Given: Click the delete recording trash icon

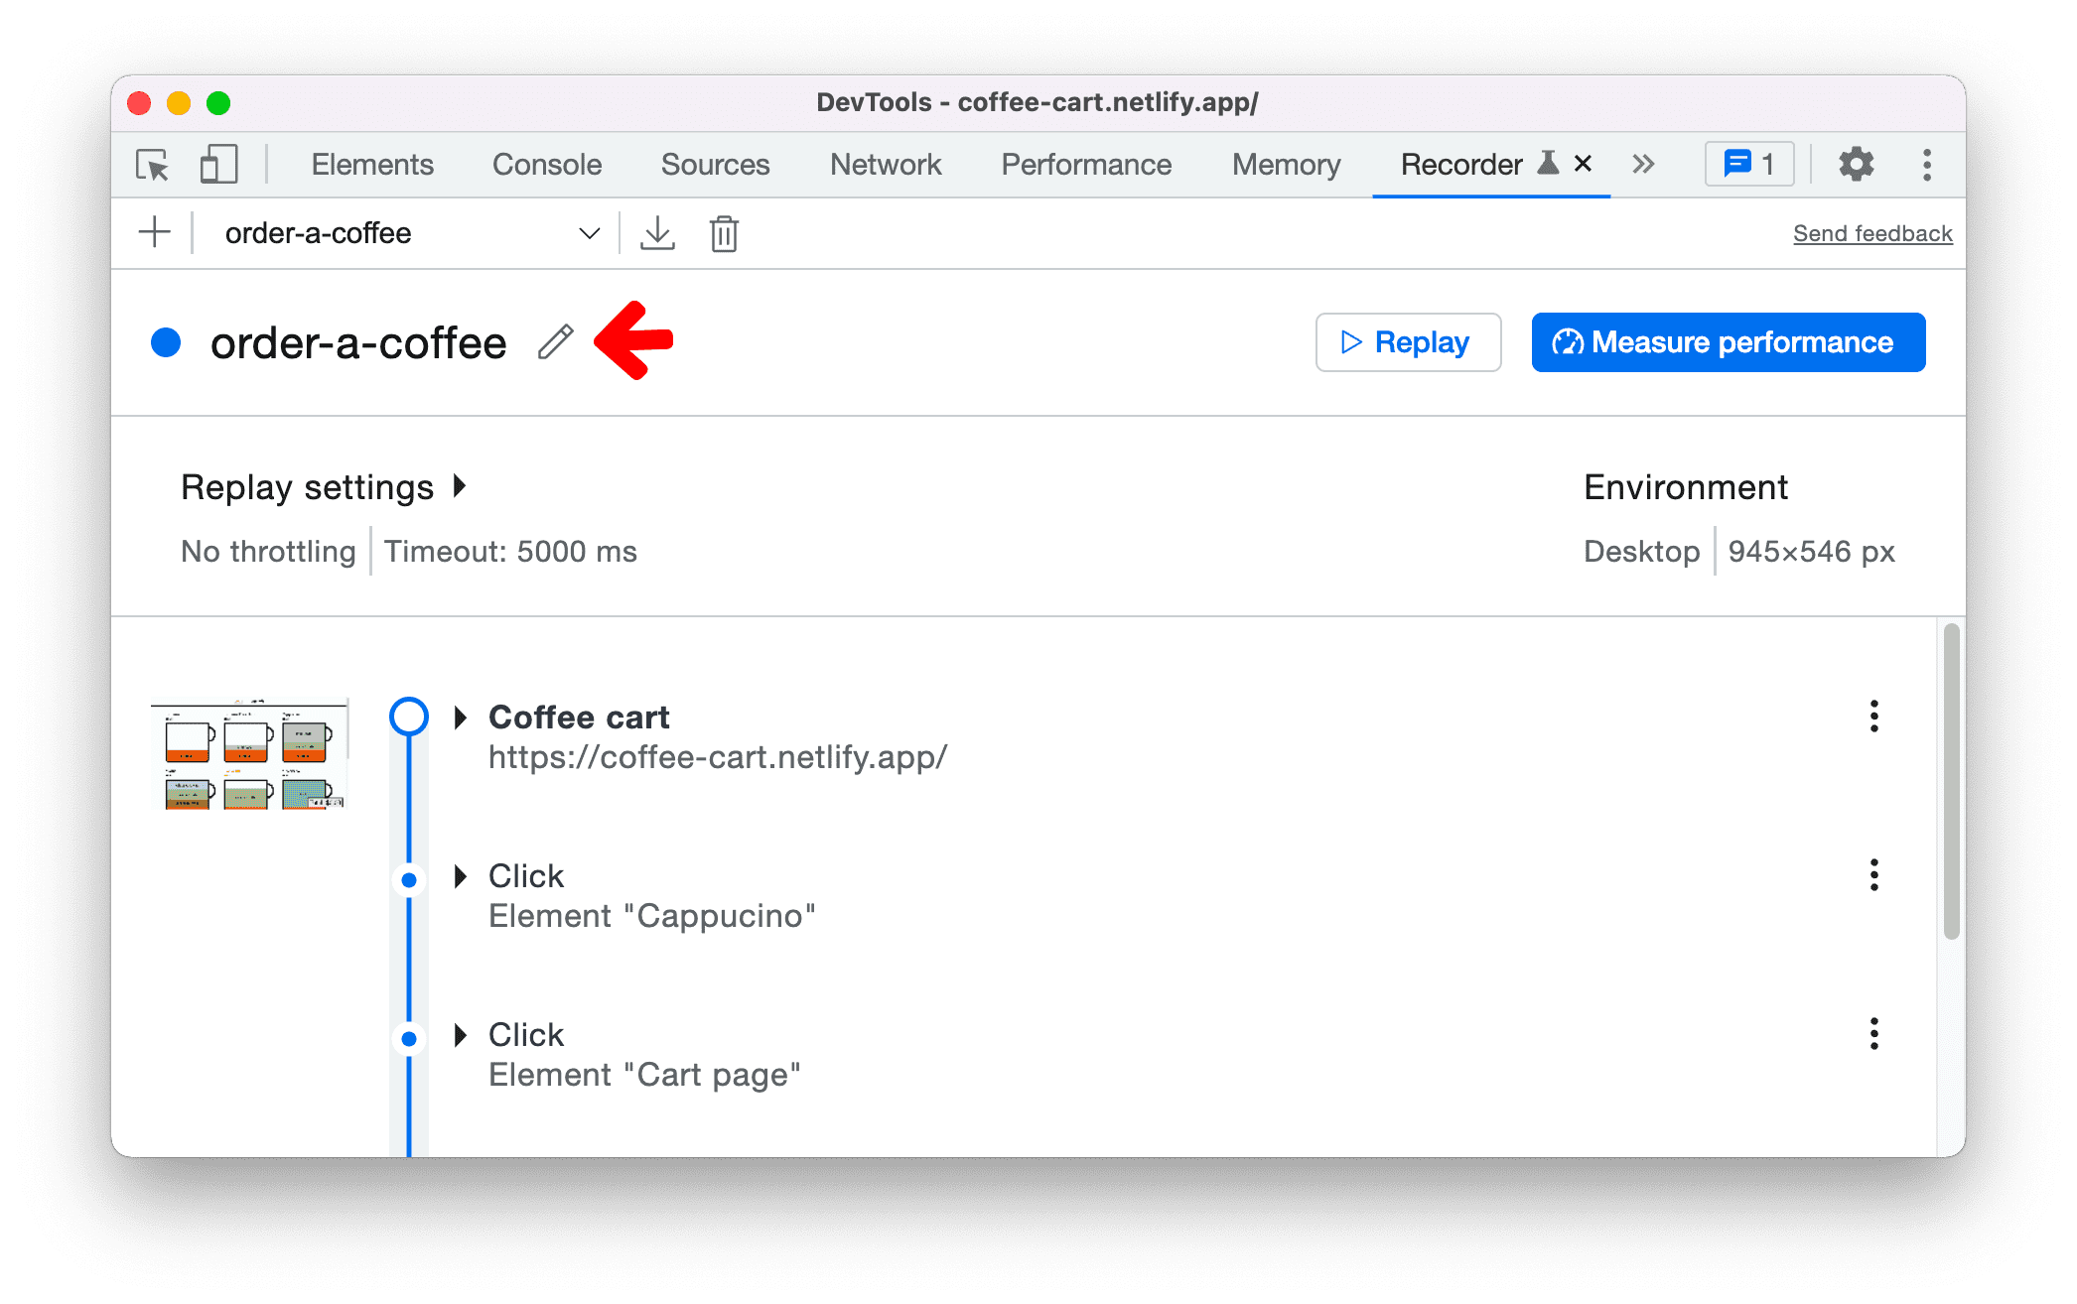Looking at the screenshot, I should point(723,233).
